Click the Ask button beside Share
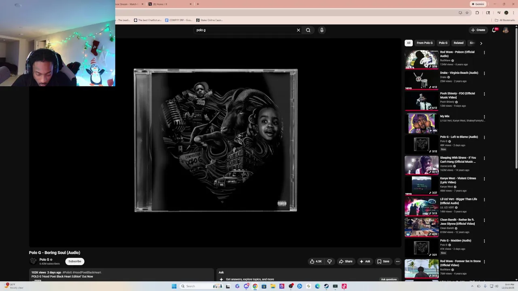The image size is (518, 291). click(365, 261)
